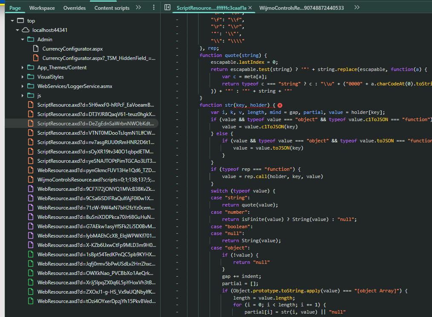Click the gutter marker beside function quote line

point(177,55)
